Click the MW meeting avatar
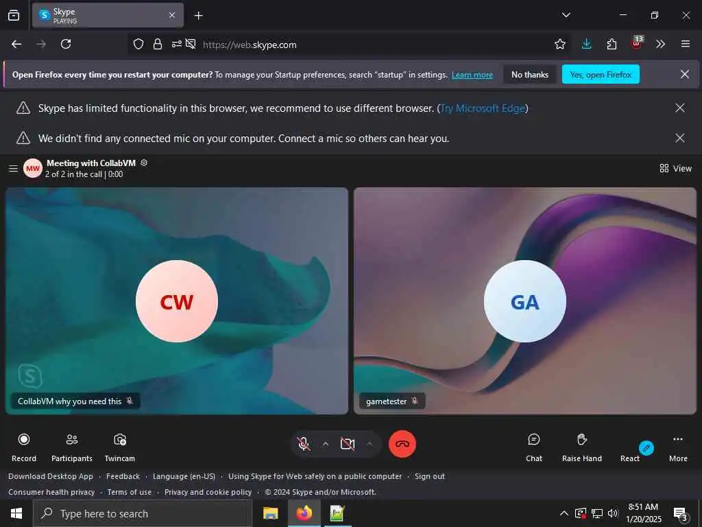Image resolution: width=702 pixels, height=527 pixels. pyautogui.click(x=33, y=169)
